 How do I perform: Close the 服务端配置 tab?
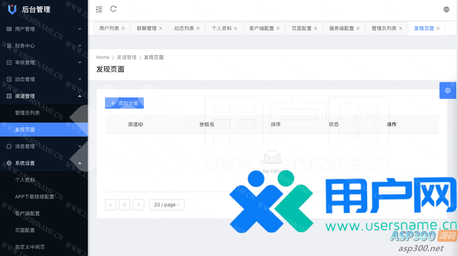pos(358,28)
